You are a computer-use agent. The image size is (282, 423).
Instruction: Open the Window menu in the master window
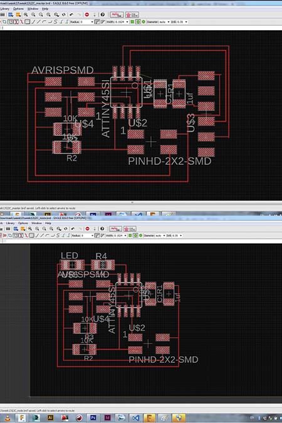pyautogui.click(x=33, y=9)
